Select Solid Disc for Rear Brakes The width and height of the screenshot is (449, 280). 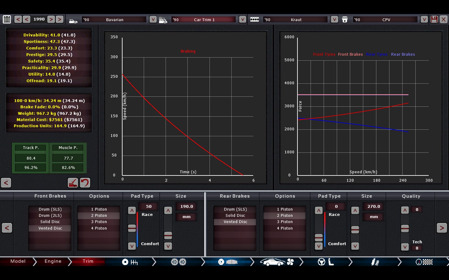coord(235,216)
